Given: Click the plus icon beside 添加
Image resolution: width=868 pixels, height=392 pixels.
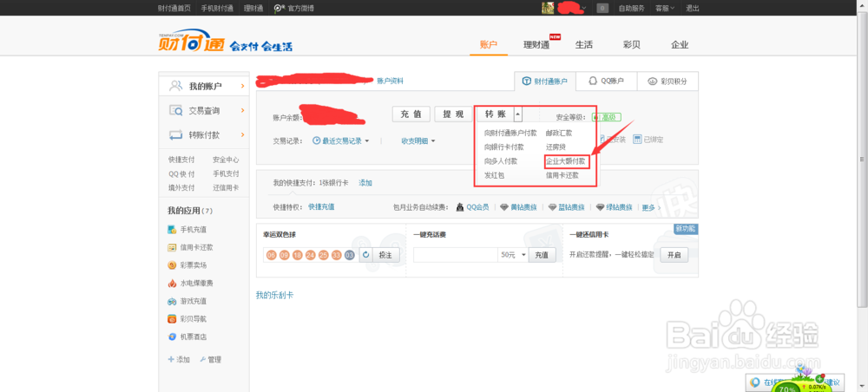Looking at the screenshot, I should [x=171, y=359].
